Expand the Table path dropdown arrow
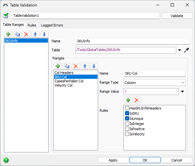Screen dimensions: 195x166 pos(180,50)
